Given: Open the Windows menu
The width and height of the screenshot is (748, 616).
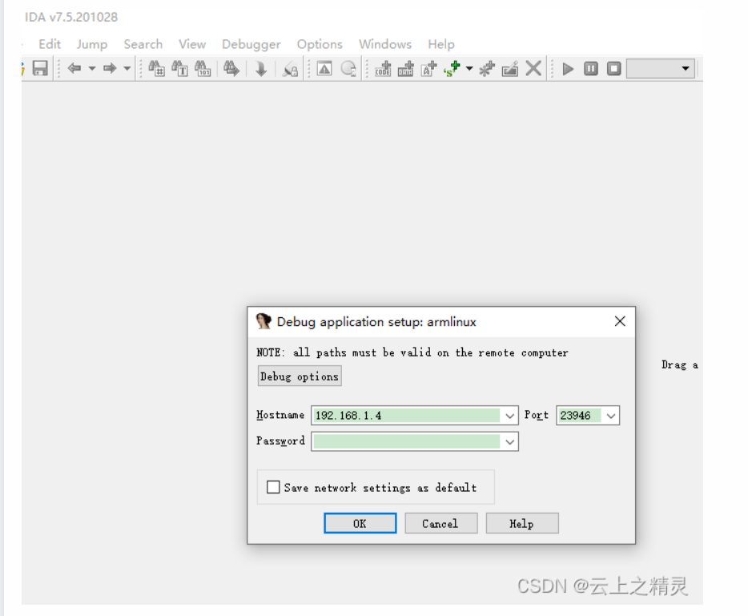Looking at the screenshot, I should point(385,44).
